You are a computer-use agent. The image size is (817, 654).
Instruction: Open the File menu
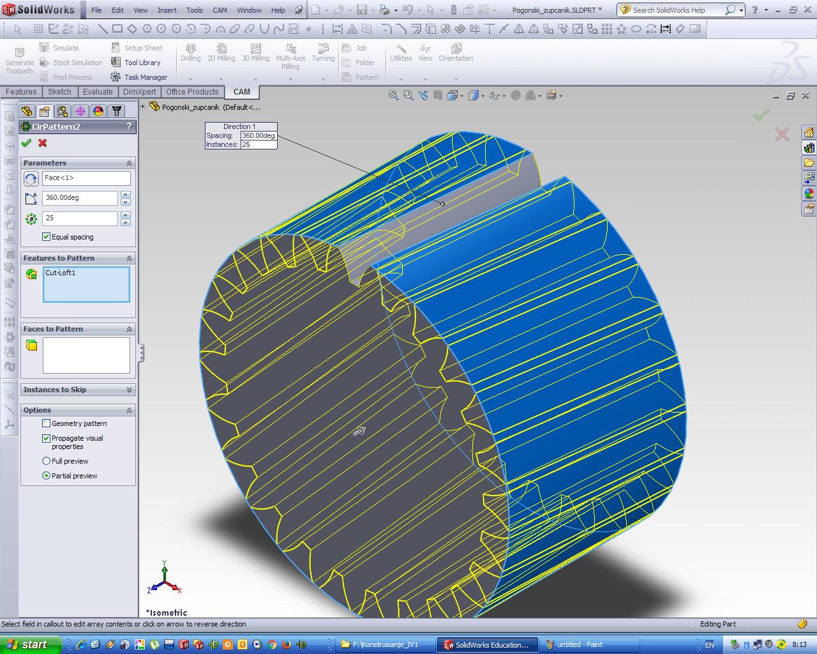click(96, 10)
